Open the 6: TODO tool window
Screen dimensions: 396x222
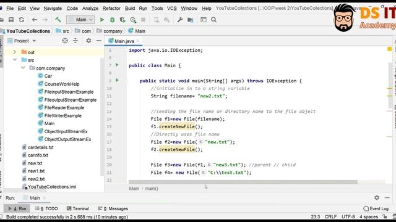46,208
